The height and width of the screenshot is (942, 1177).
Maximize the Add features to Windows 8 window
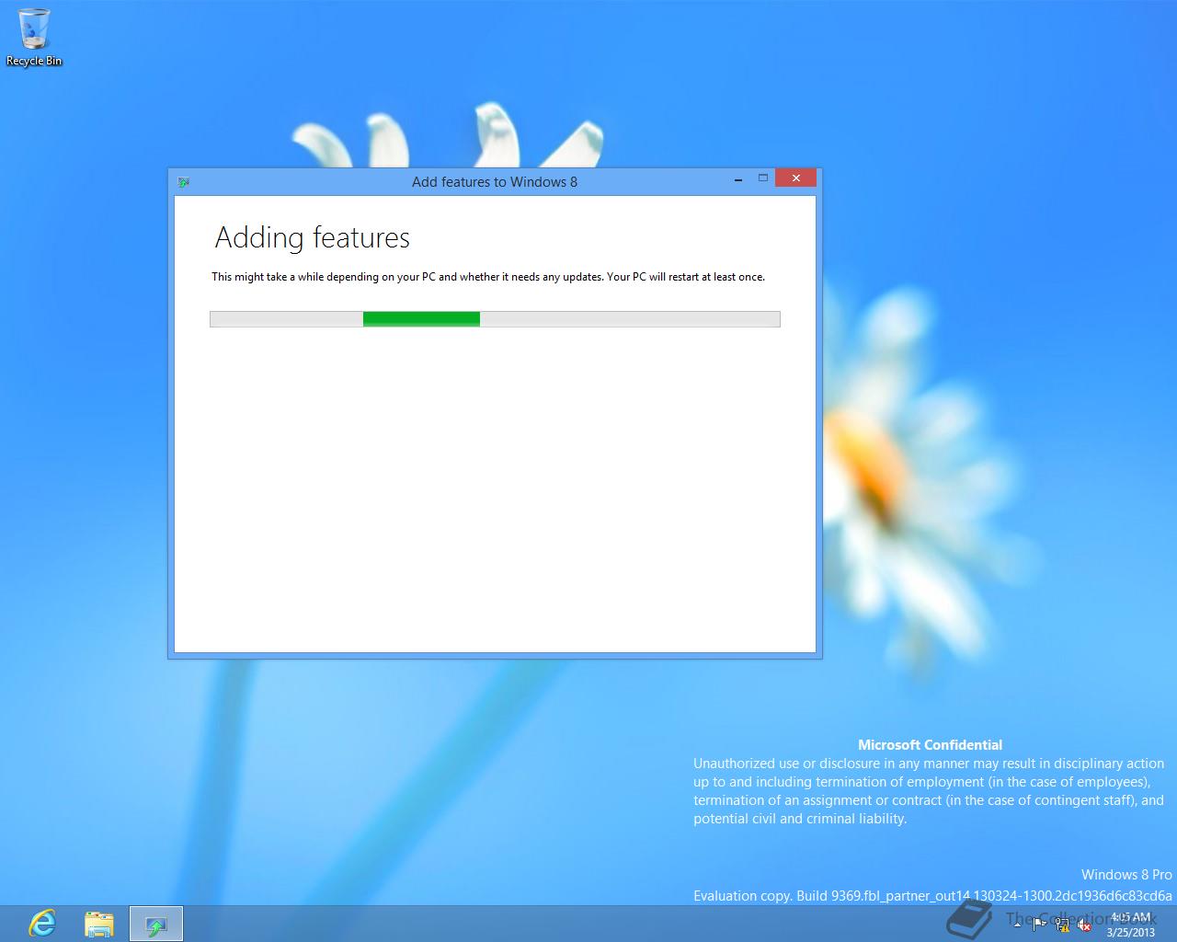point(762,178)
